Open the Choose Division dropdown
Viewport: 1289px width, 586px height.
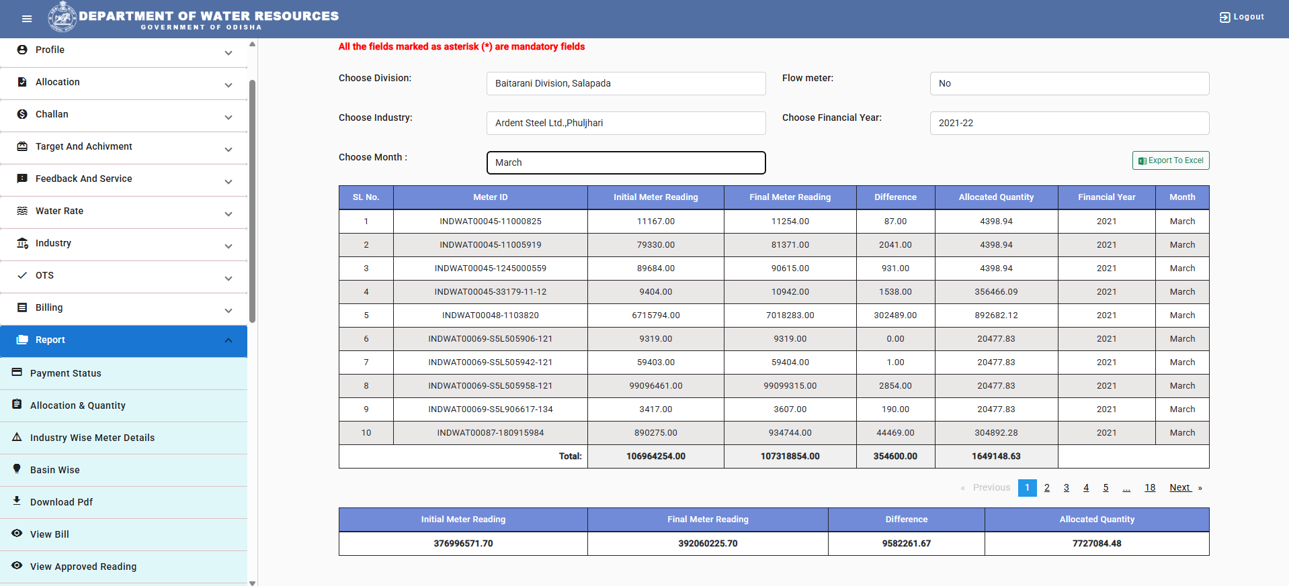point(626,83)
